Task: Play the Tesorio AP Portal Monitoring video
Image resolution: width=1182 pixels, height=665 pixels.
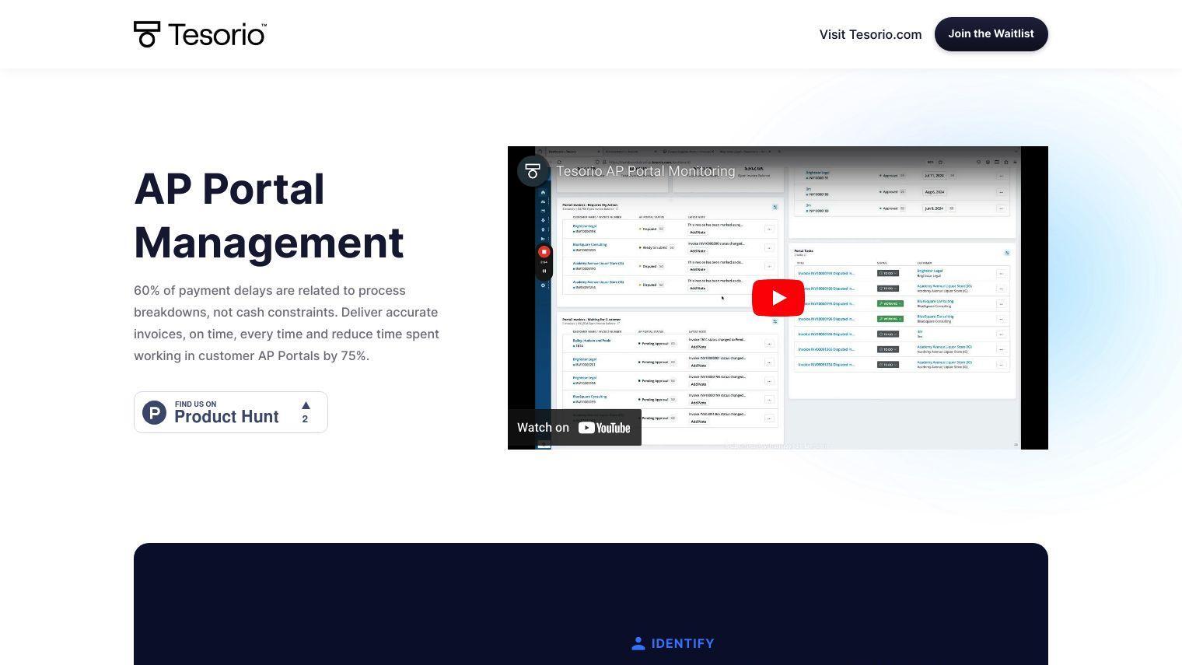Action: pyautogui.click(x=778, y=298)
